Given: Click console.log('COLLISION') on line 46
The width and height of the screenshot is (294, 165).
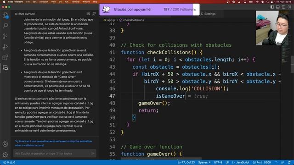Looking at the screenshot, I should pyautogui.click(x=191, y=88).
